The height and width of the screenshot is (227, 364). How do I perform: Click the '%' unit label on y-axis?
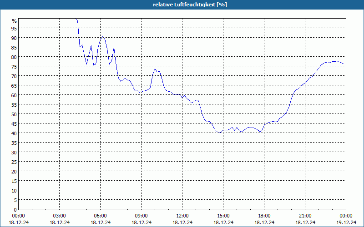pyautogui.click(x=15, y=21)
